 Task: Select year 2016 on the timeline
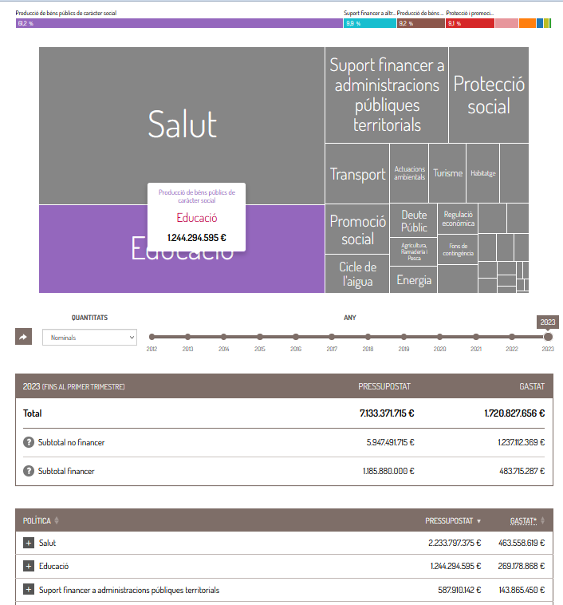[296, 337]
